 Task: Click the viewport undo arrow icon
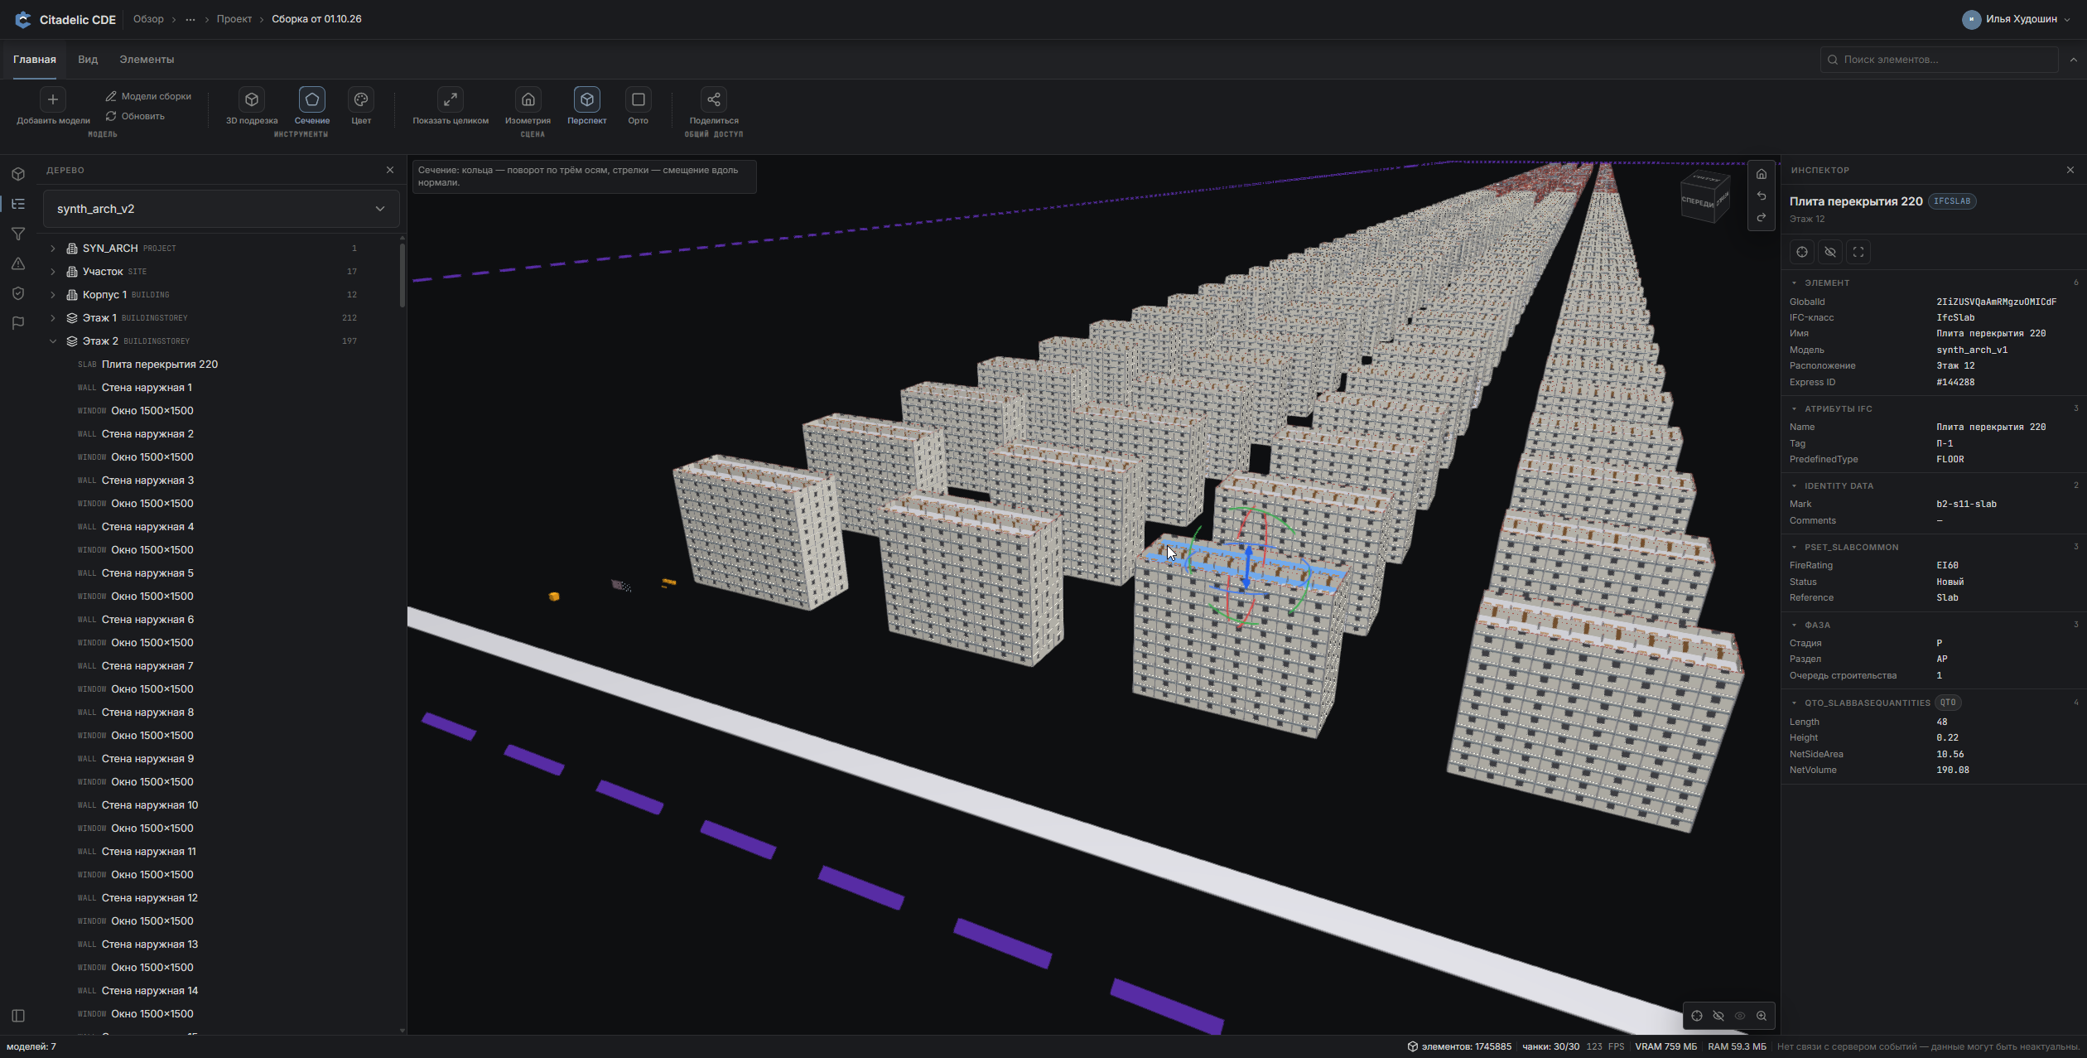click(x=1762, y=196)
